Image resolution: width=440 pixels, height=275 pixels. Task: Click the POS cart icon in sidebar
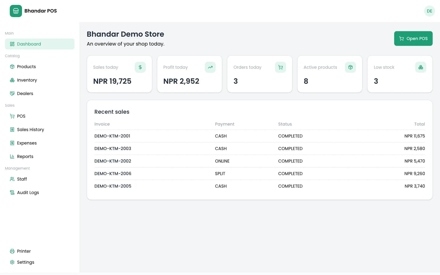point(12,116)
